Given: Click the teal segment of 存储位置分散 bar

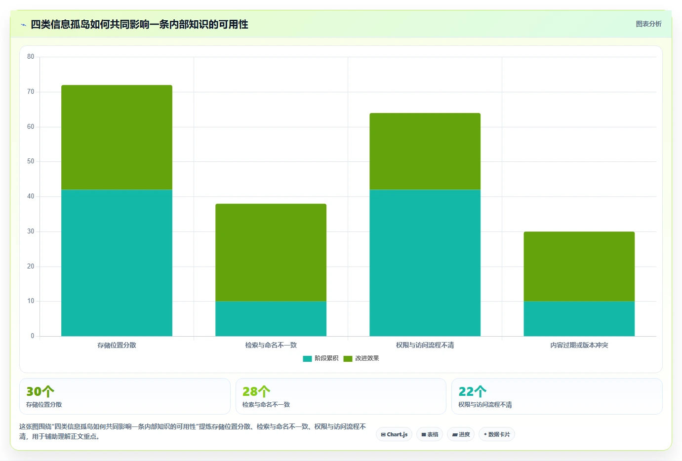Looking at the screenshot, I should [117, 263].
